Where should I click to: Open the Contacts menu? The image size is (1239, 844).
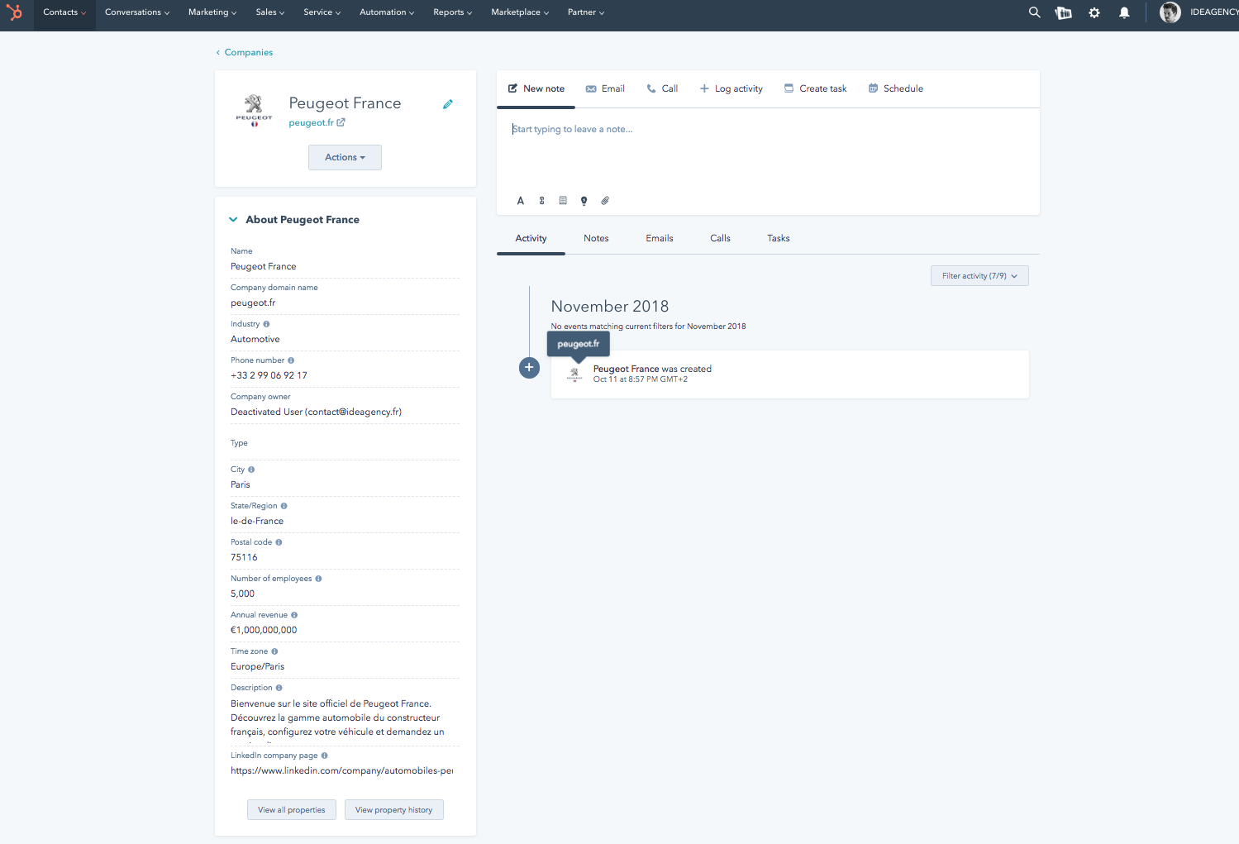coord(64,12)
